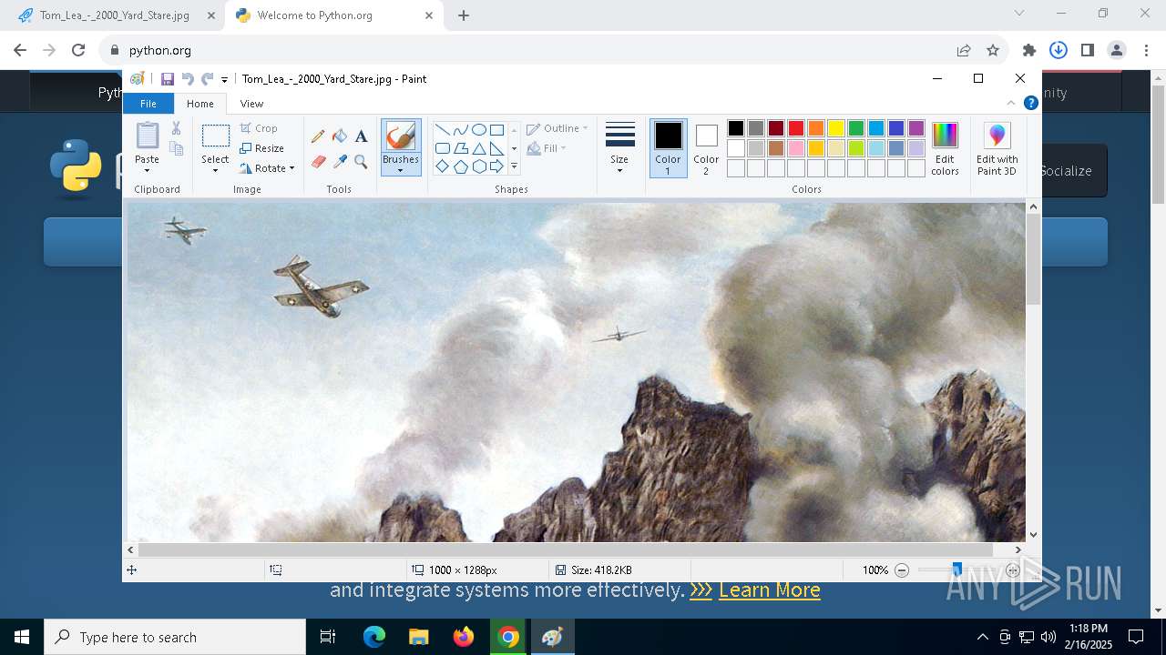Screen dimensions: 1166x655
Task: Open Customize Quick Access Toolbar dropdown
Action: pos(224,80)
